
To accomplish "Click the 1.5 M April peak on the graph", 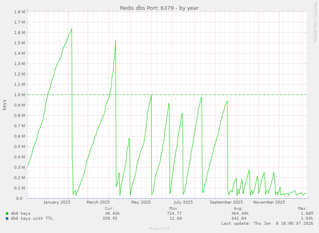I will coord(115,41).
